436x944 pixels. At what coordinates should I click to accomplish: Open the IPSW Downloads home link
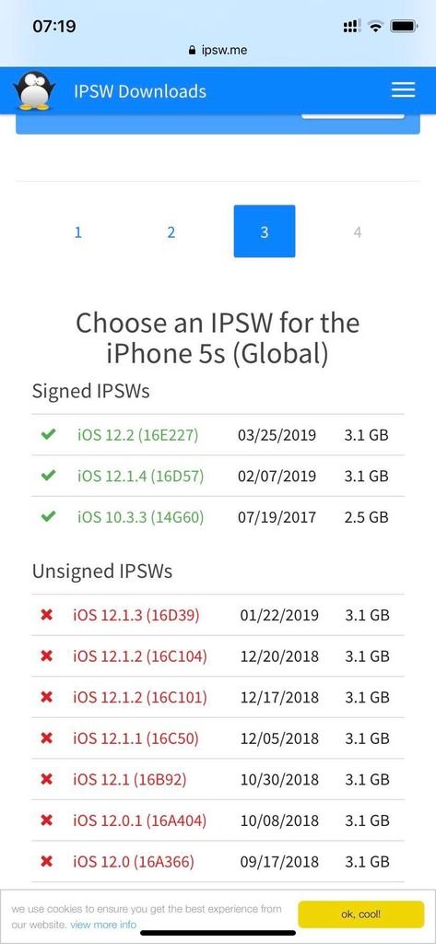point(140,91)
